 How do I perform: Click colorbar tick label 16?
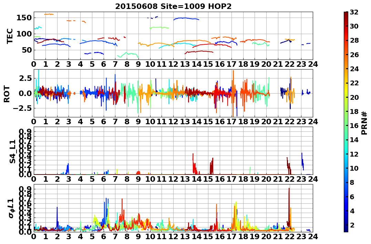pyautogui.click(x=354, y=126)
